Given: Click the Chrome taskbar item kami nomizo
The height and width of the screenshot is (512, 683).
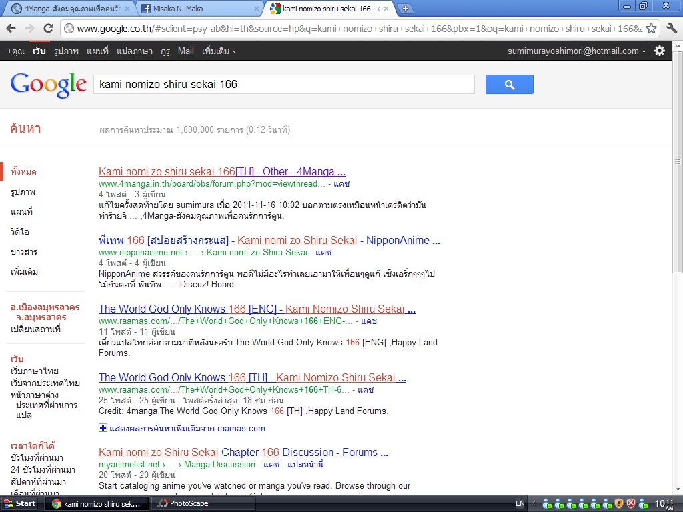Looking at the screenshot, I should (x=97, y=503).
